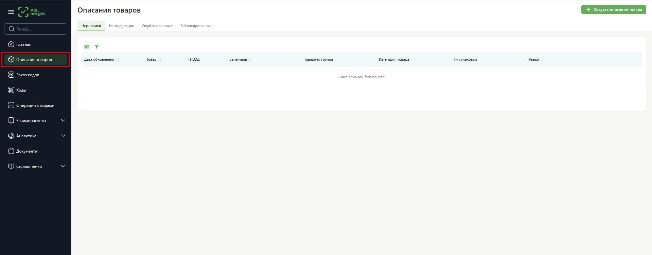The image size is (652, 255).
Task: Sort table by Дата обновления
Action: pos(99,60)
